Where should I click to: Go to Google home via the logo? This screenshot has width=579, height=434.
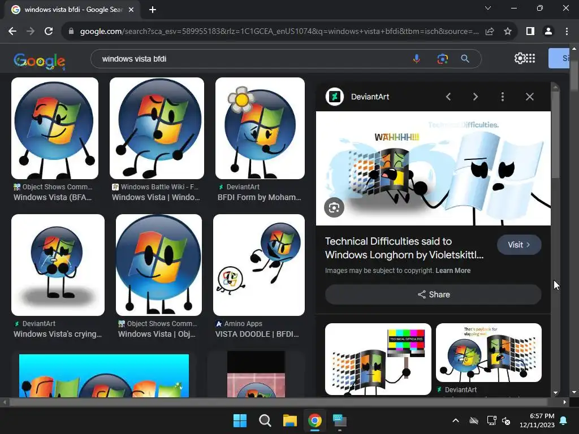(39, 60)
